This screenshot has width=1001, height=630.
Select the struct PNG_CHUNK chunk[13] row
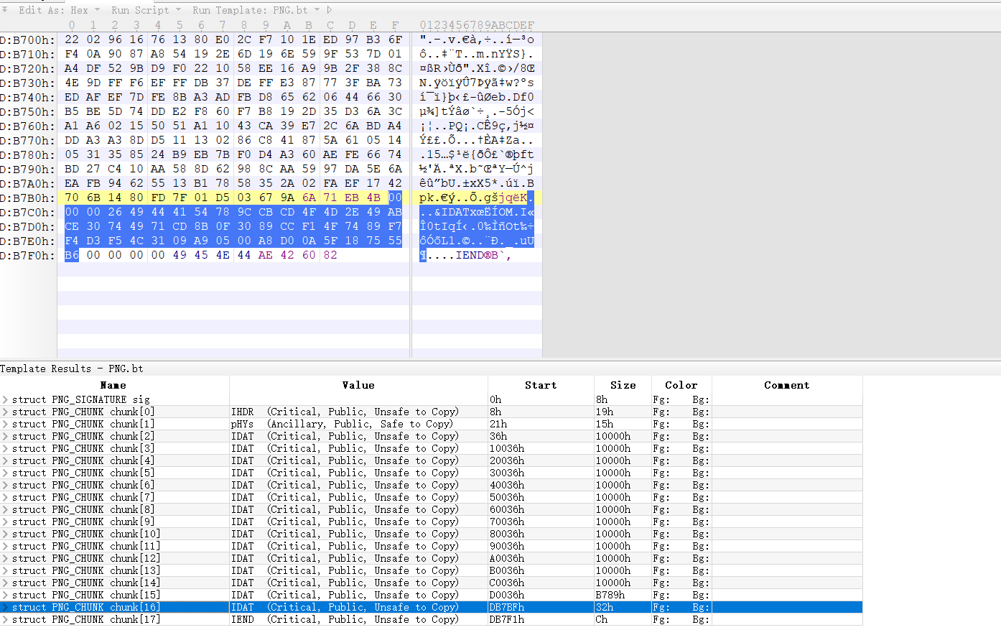coord(431,571)
